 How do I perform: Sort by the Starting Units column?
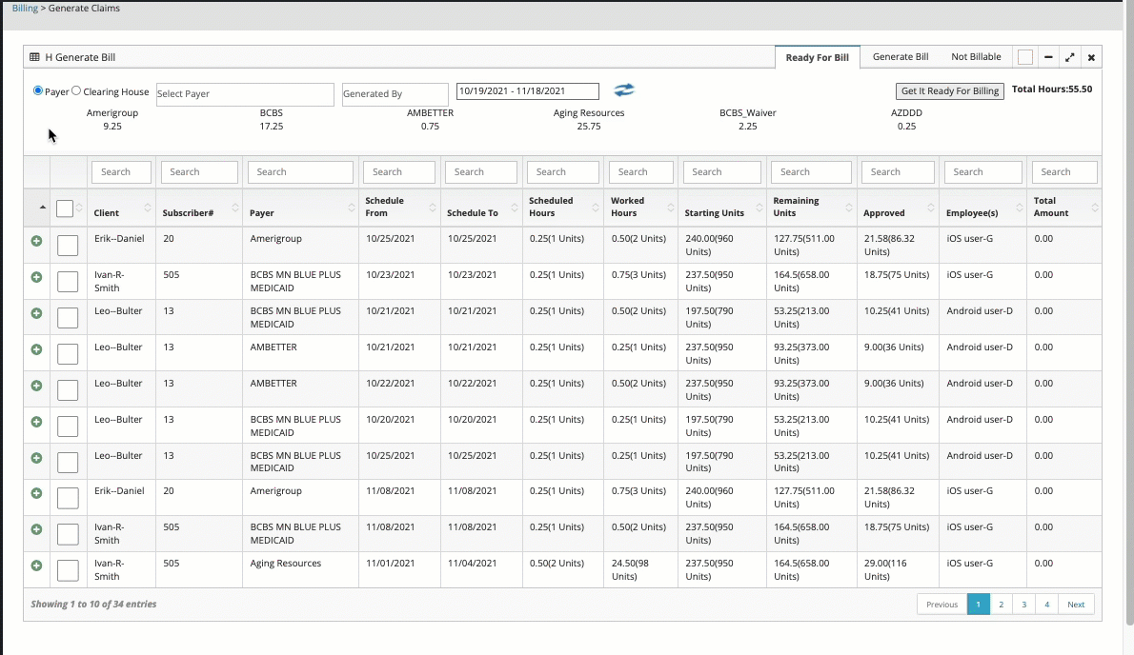(721, 208)
